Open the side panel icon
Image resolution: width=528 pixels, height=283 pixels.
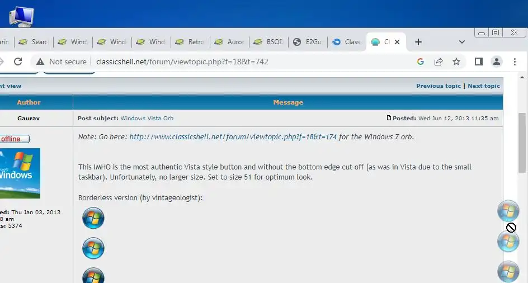click(x=479, y=62)
